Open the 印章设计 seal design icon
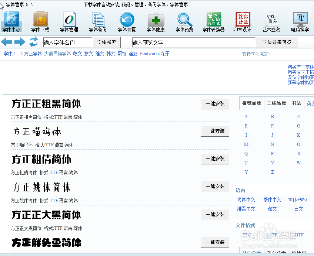 pyautogui.click(x=243, y=21)
